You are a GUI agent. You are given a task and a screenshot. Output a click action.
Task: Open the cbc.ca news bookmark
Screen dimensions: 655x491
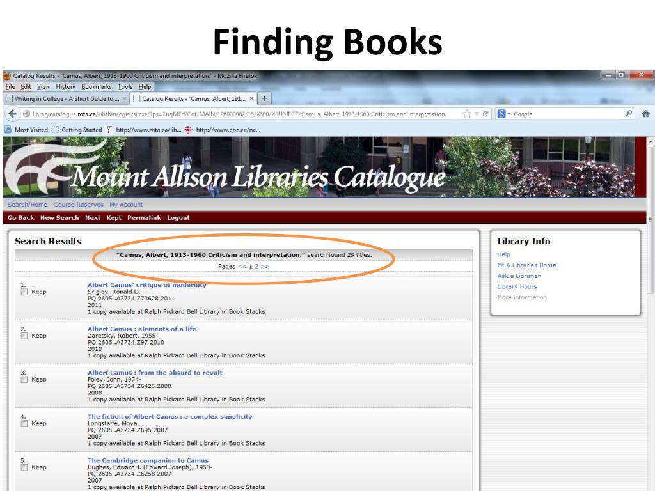(x=223, y=130)
